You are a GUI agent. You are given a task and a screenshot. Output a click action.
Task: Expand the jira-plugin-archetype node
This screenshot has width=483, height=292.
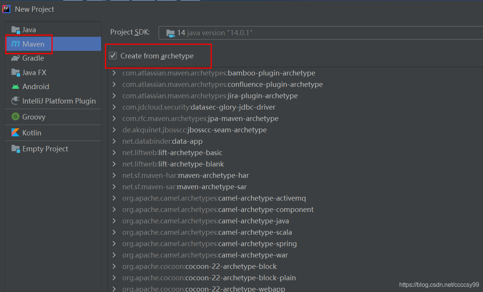pyautogui.click(x=114, y=96)
